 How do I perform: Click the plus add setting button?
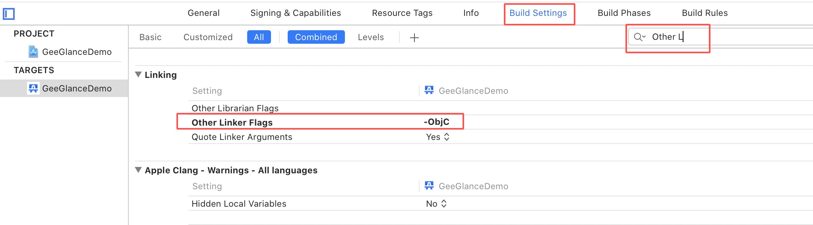coord(414,38)
